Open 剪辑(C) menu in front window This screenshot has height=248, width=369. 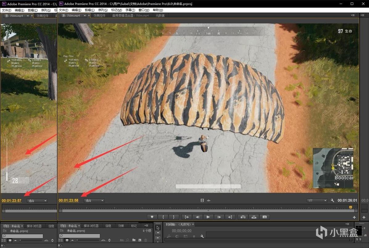pyautogui.click(x=90, y=10)
